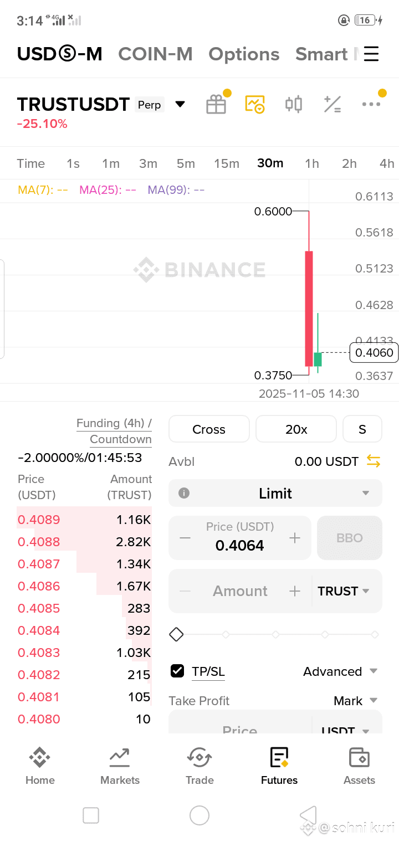Go to Home in bottom navigation
Screen dimensions: 399x842
40,766
